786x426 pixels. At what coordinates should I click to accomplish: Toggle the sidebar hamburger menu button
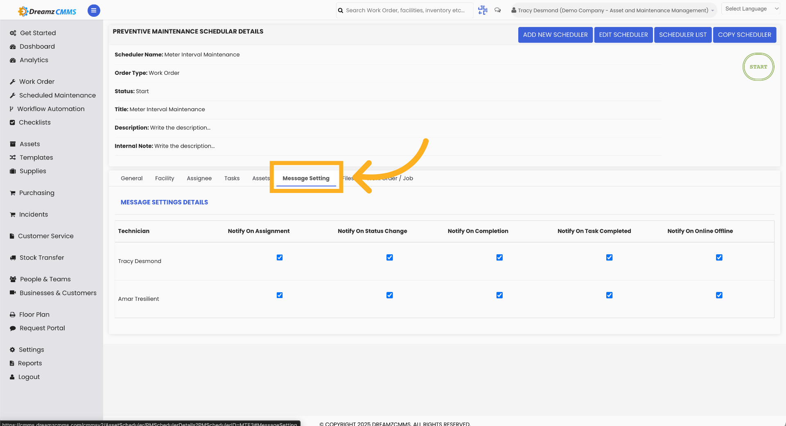94,11
